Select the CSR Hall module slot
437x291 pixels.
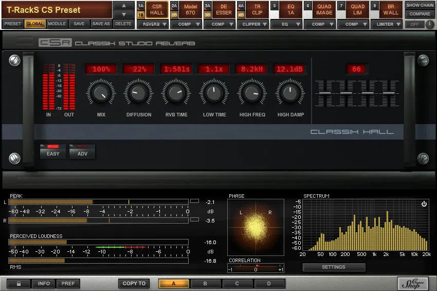click(x=156, y=9)
